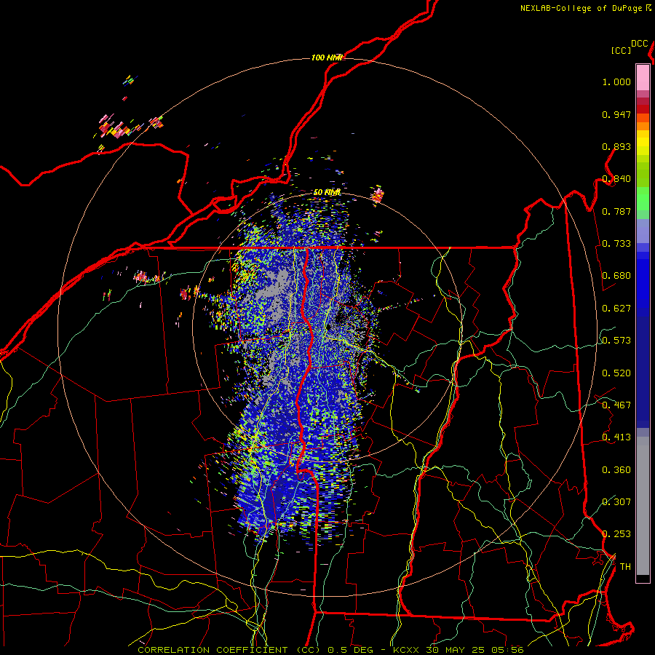Click the CORRELATION COEFFICIENT (CC) caption text
The image size is (655, 655).
click(229, 650)
